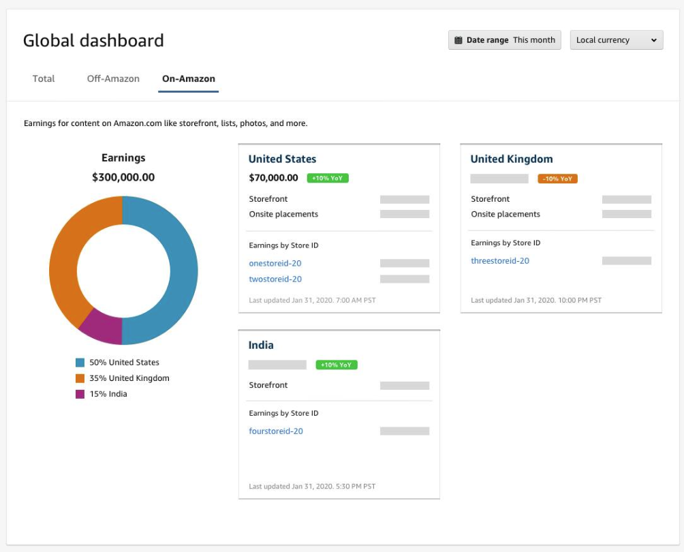The width and height of the screenshot is (684, 552).
Task: Click the 15% India legend label
Action: pos(108,394)
